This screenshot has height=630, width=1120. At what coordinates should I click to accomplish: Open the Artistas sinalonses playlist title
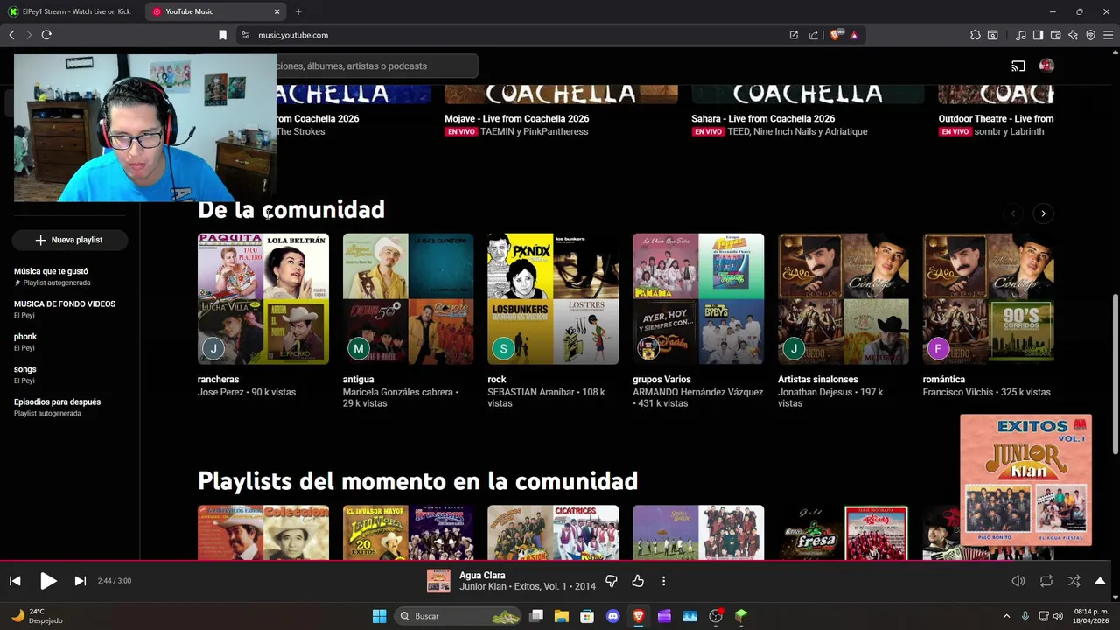coord(818,380)
